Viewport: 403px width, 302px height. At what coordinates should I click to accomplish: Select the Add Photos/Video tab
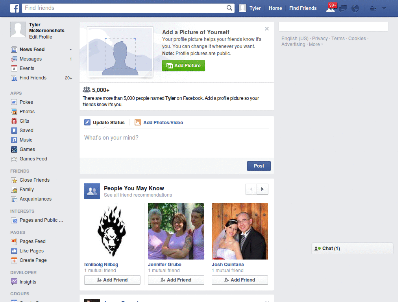[x=159, y=123]
